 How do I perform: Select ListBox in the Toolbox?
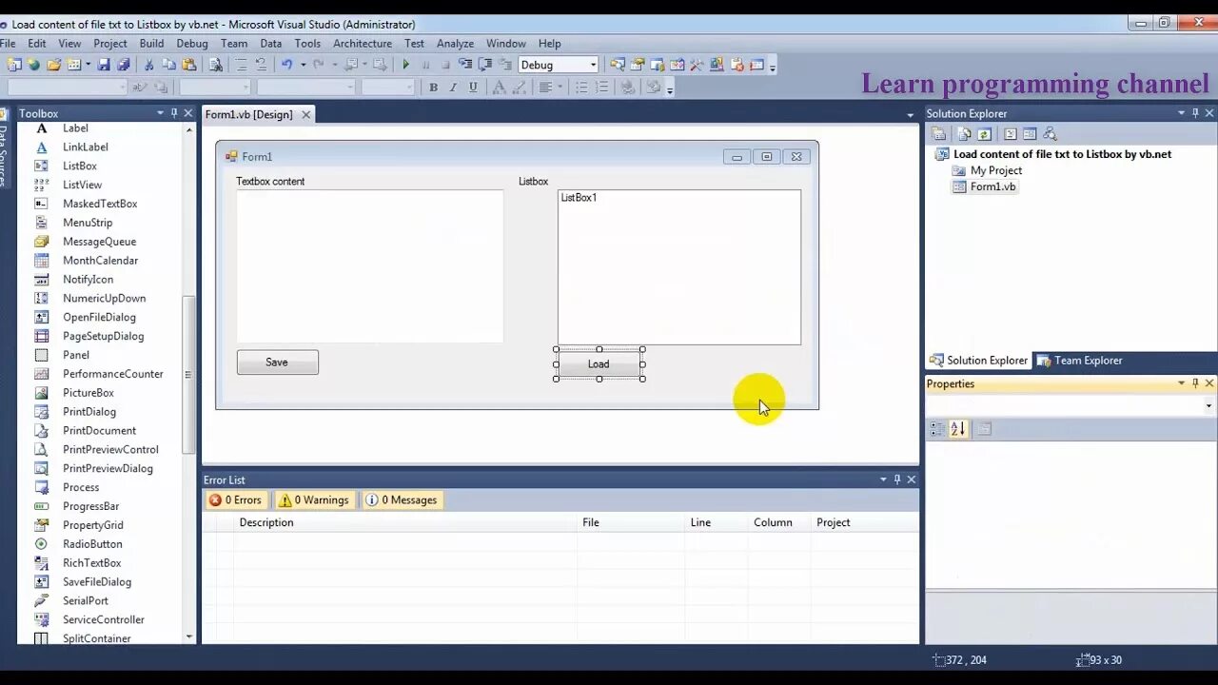pos(80,166)
